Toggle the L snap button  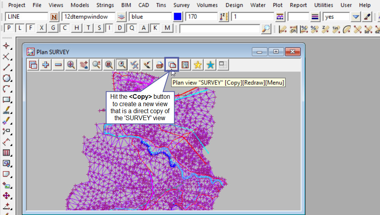20,28
